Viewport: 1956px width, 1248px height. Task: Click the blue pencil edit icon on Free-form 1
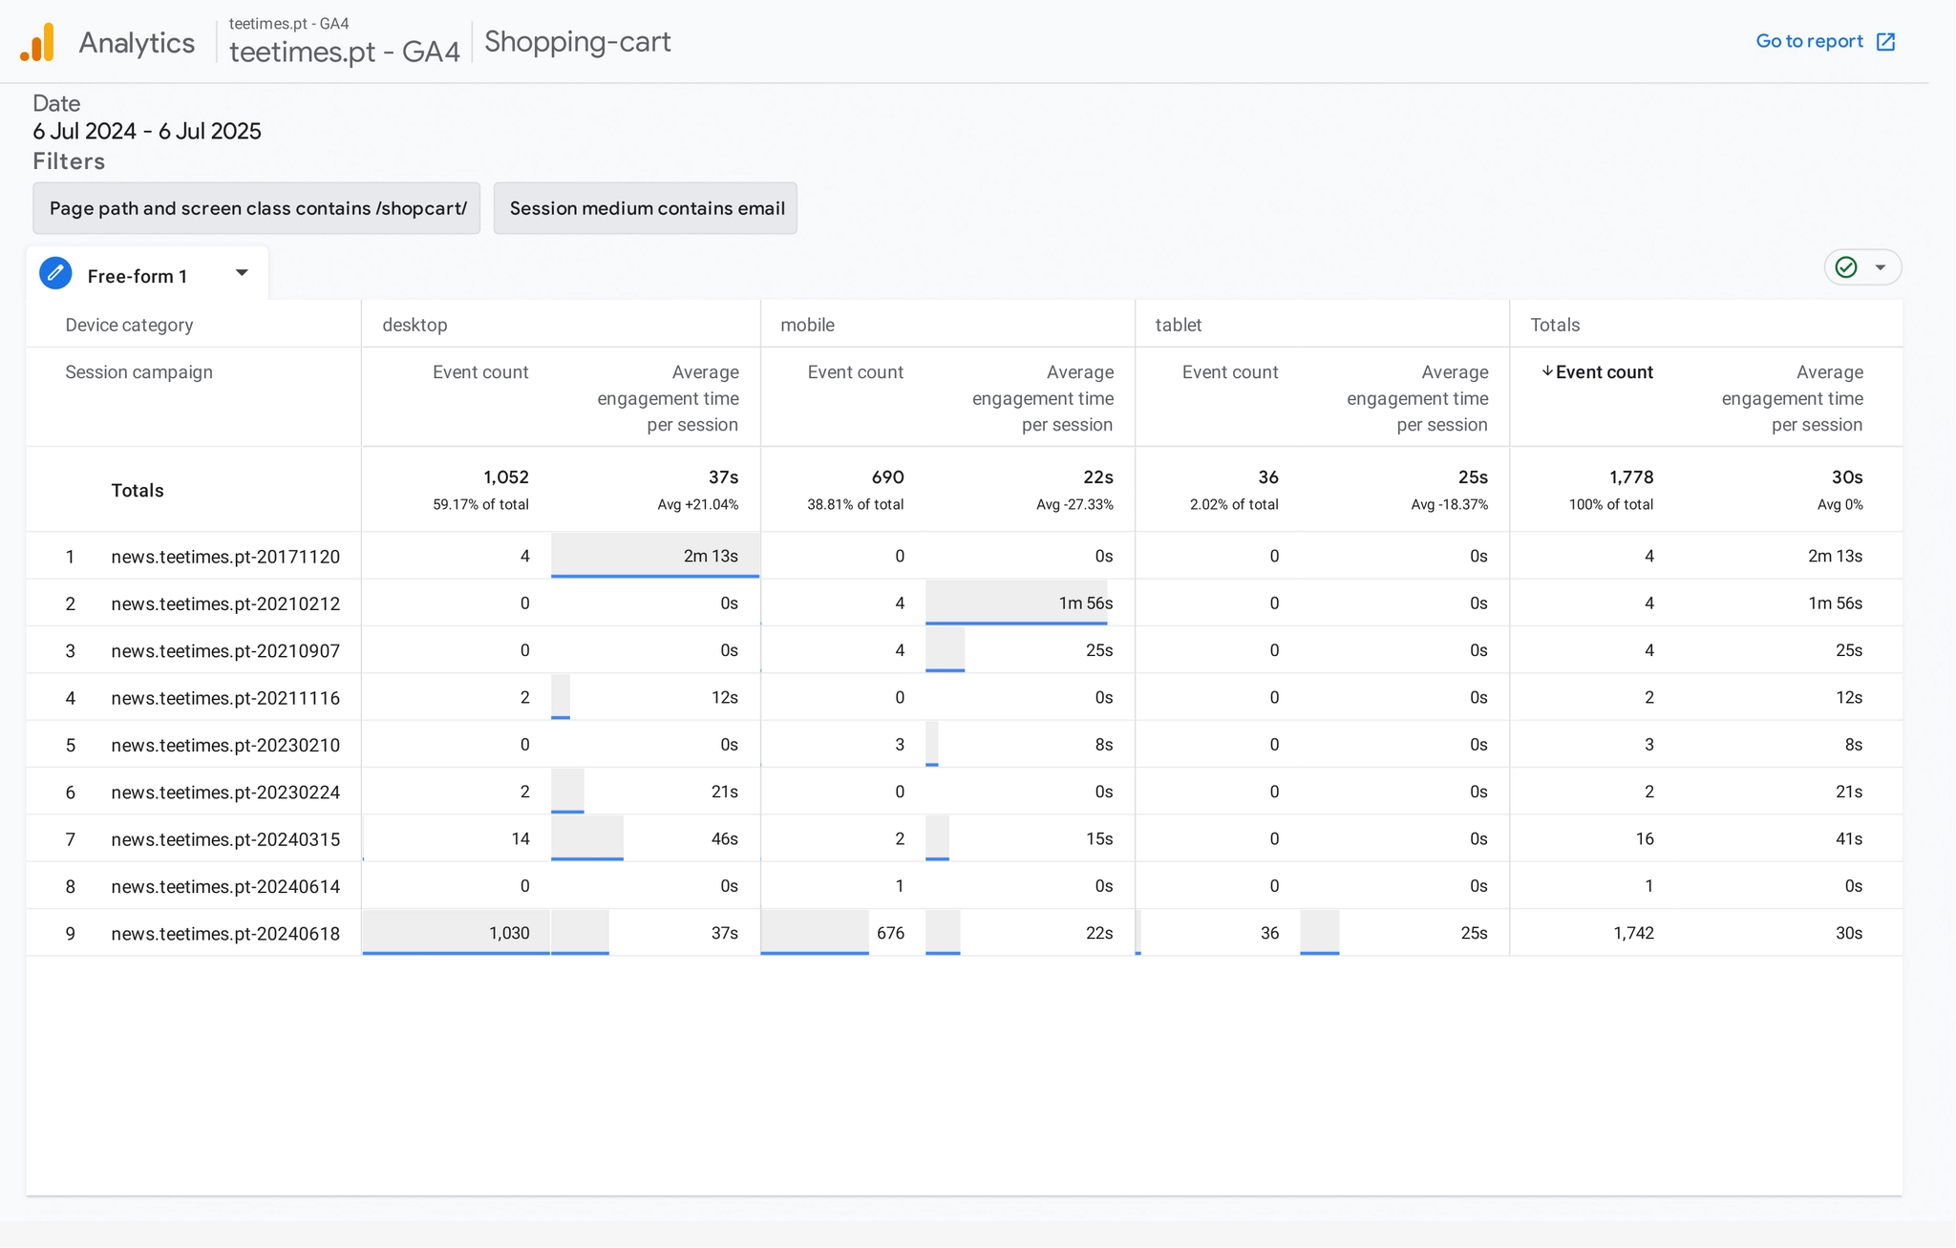pyautogui.click(x=54, y=273)
